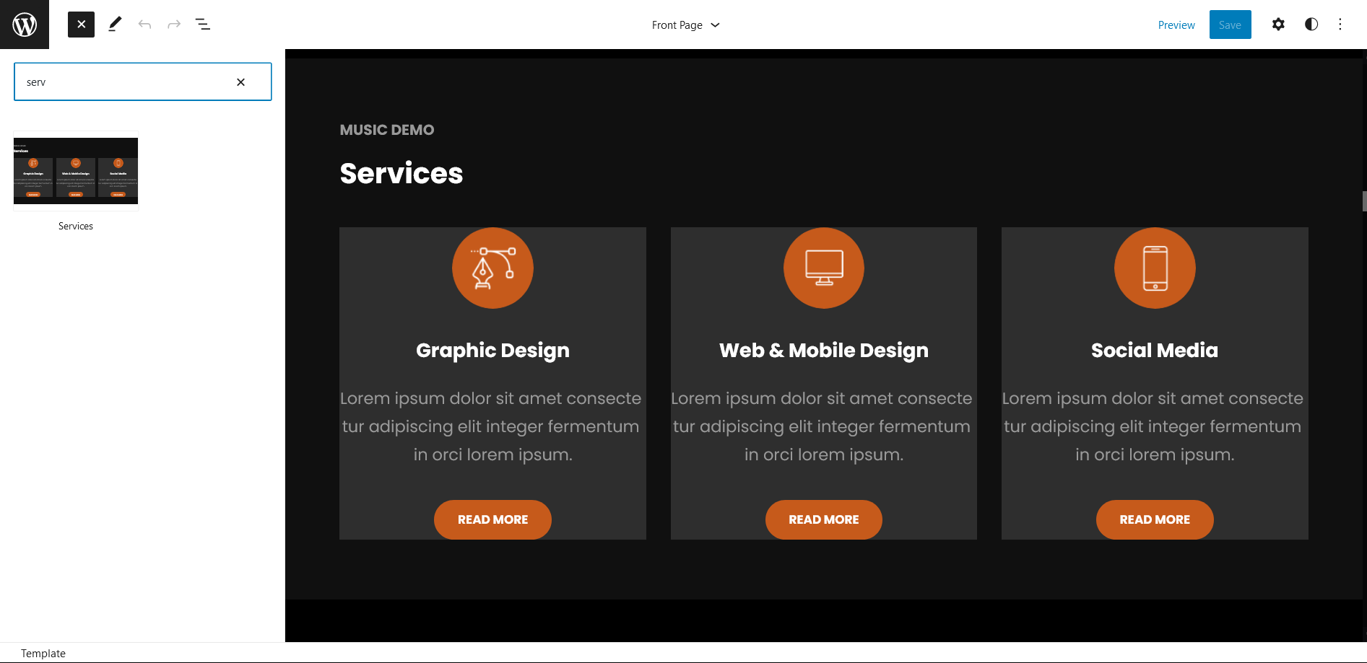Select the monitor icon above Web & Mobile Design
The height and width of the screenshot is (663, 1367).
(823, 268)
